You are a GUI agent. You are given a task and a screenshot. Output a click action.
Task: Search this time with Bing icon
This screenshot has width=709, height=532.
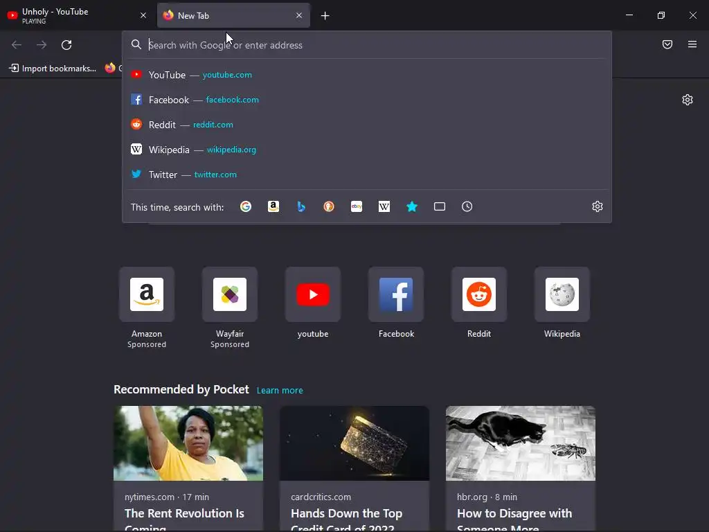click(301, 206)
